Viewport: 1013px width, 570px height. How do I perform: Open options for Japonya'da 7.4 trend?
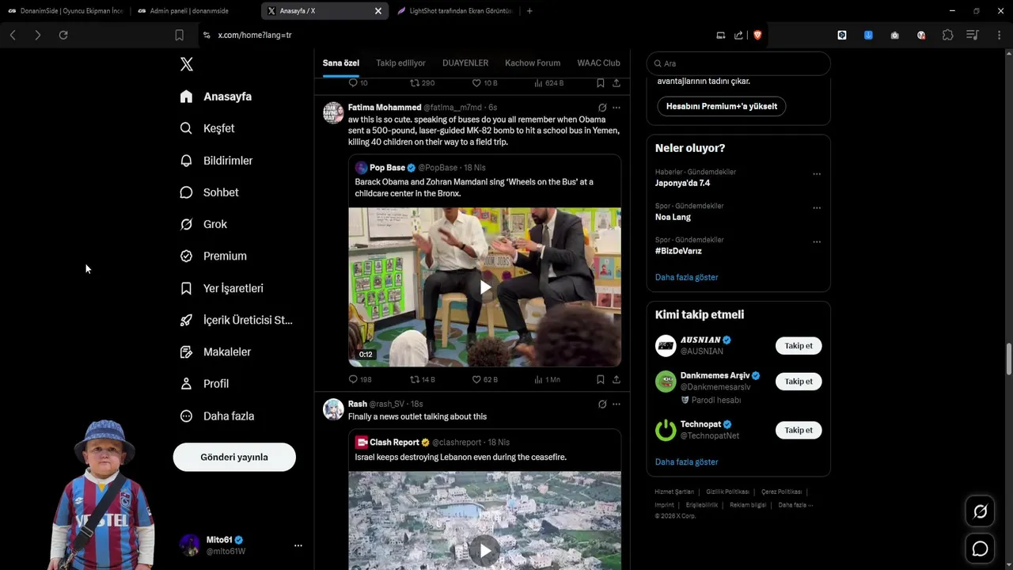coord(817,174)
